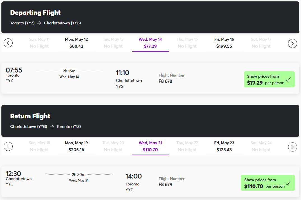301x200 pixels.
Task: Select Wed, May 21 return at $110.70
Action: click(x=150, y=146)
